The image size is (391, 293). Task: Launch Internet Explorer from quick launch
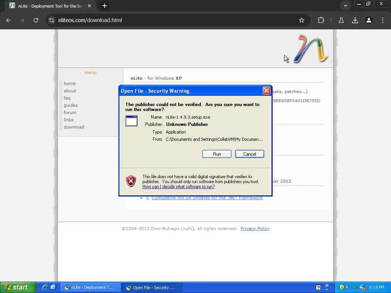point(45,288)
